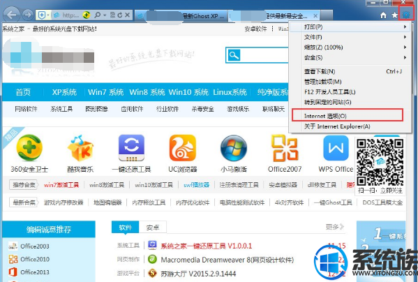Click the address bar search magnifier
Image resolution: width=418 pixels, height=282 pixels.
98,15
